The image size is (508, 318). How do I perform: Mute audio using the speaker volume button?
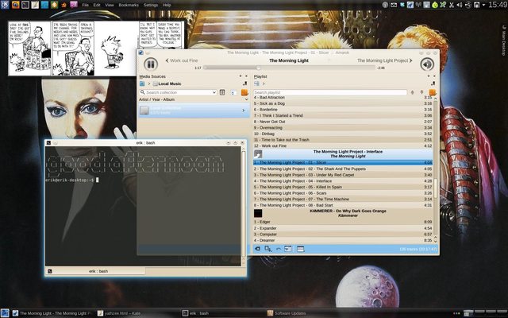[x=427, y=64]
